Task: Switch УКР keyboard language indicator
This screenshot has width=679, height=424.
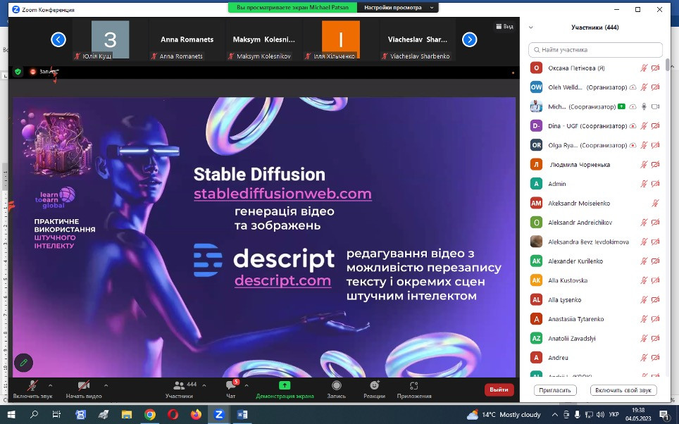Action: coord(613,414)
